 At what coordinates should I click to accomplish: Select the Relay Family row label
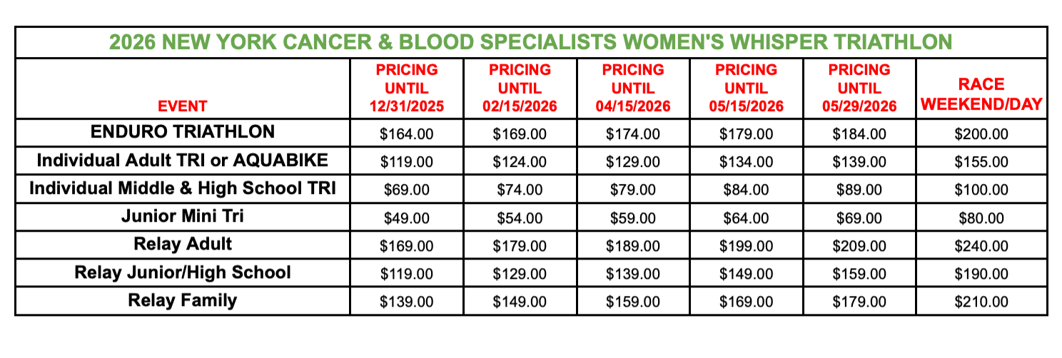183,300
